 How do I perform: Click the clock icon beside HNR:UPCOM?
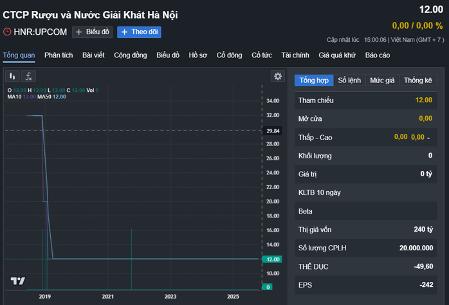click(x=7, y=32)
